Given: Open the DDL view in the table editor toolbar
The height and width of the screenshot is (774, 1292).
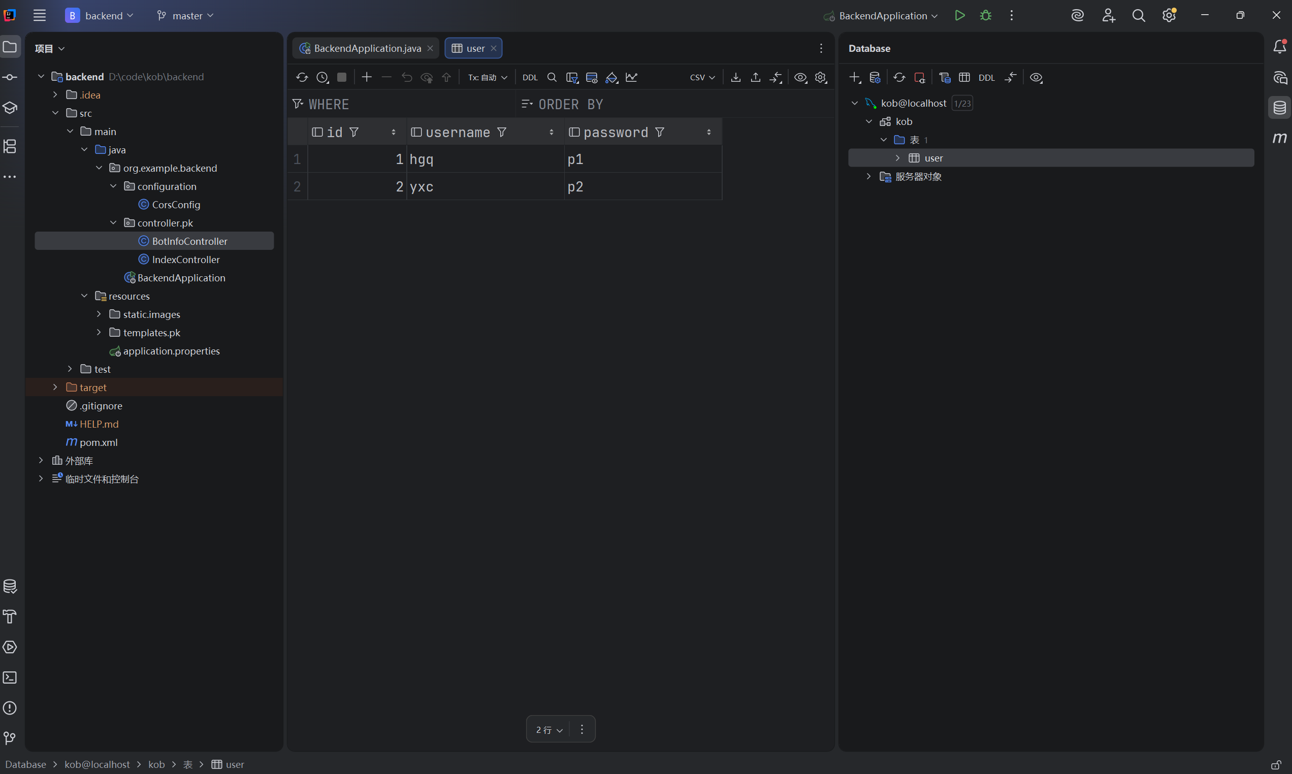Looking at the screenshot, I should click(530, 77).
